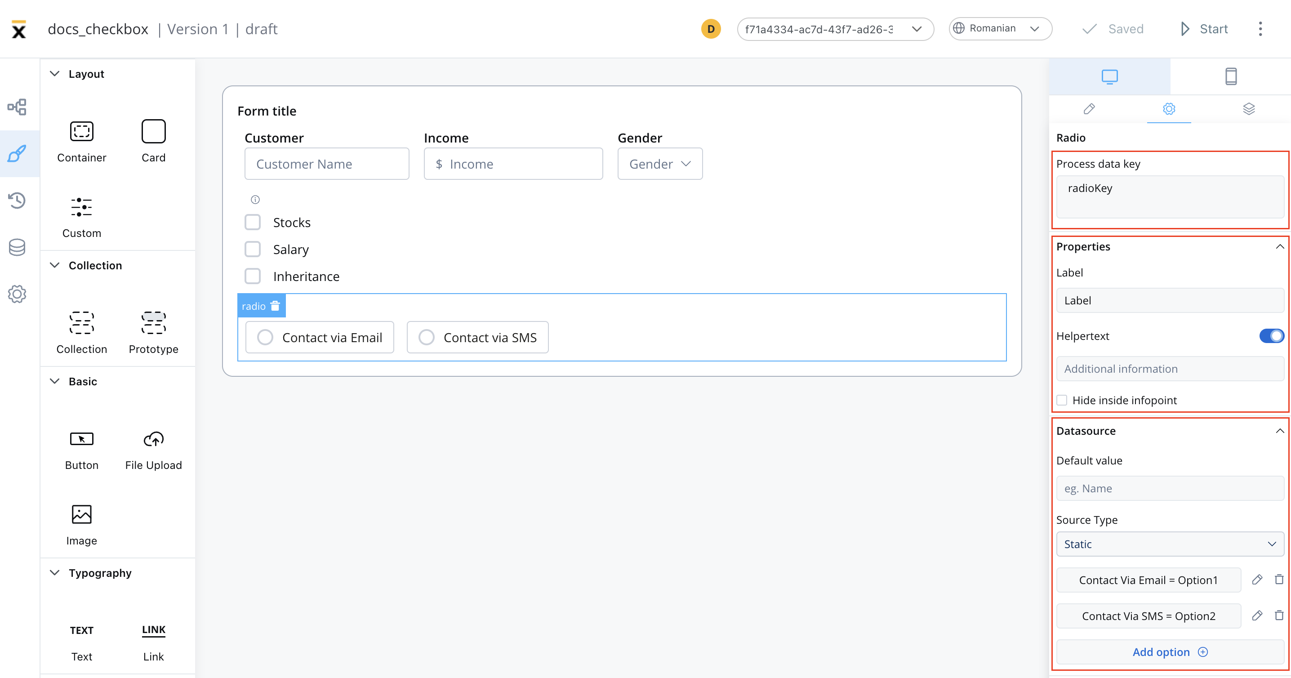Open the pencil styling tab
This screenshot has height=678, width=1291.
(x=1089, y=109)
